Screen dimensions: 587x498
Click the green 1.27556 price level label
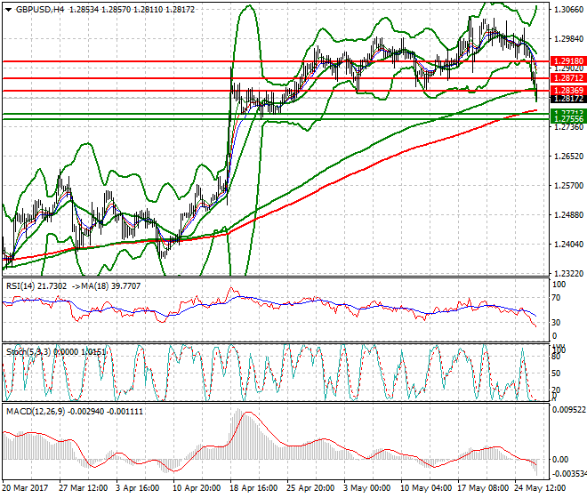tap(568, 119)
